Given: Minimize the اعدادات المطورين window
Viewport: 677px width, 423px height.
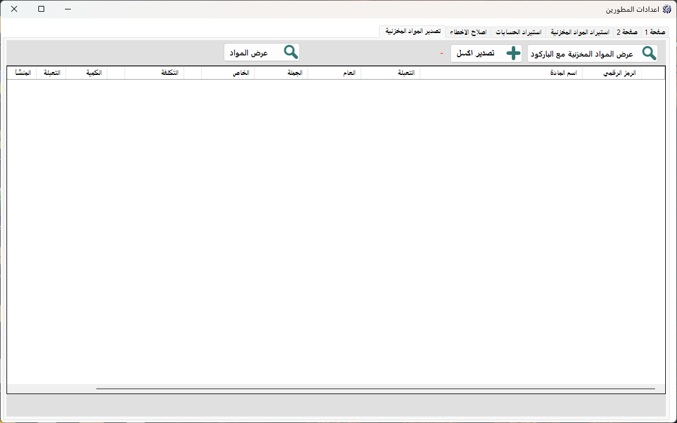Looking at the screenshot, I should tap(68, 9).
